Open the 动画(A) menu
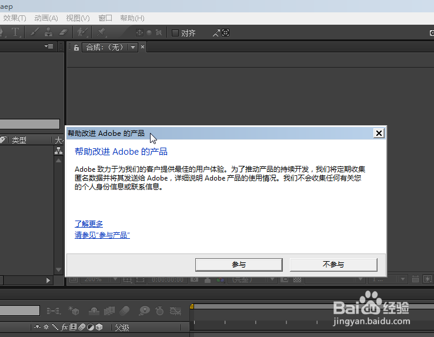This screenshot has height=337, width=434. coord(46,18)
